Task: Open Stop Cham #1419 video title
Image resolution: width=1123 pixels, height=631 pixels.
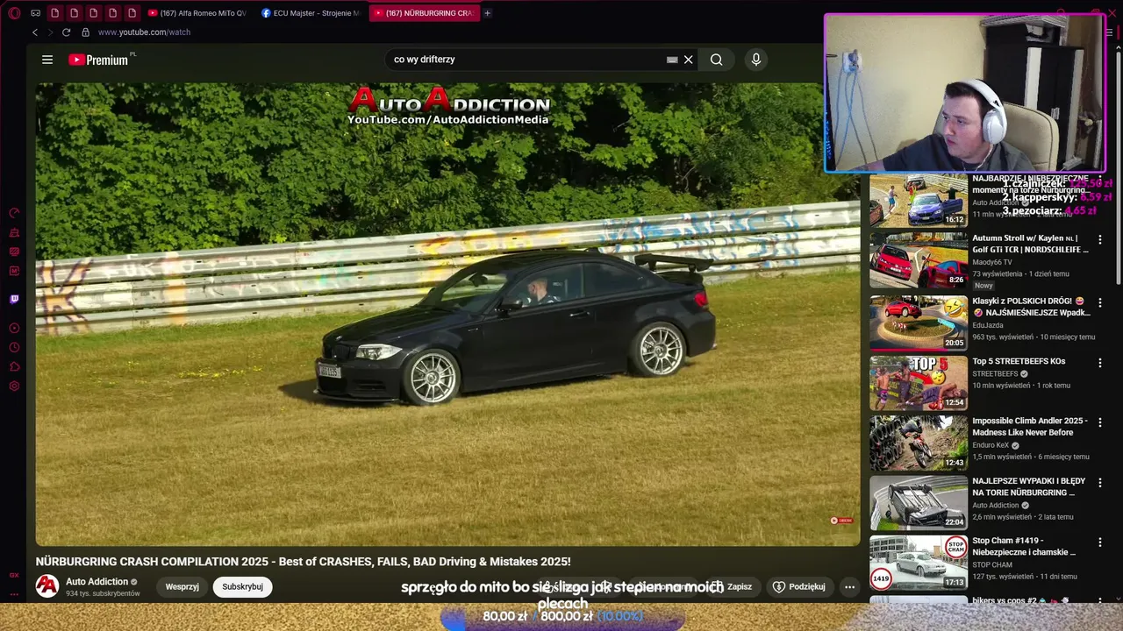Action: click(x=1024, y=547)
